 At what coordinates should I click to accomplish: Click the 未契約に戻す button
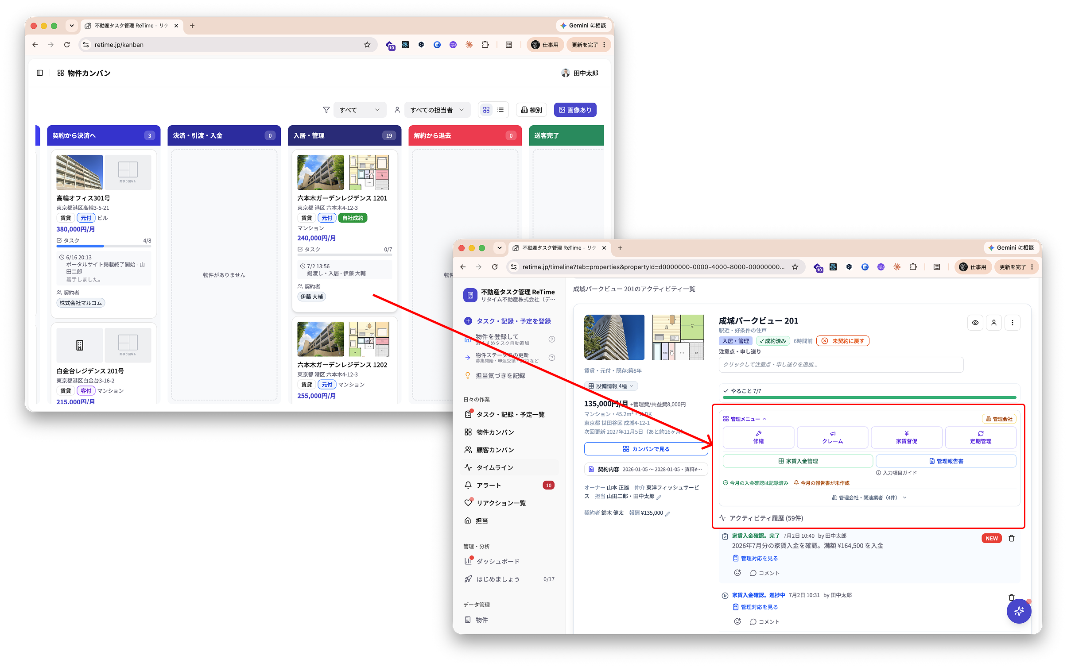[843, 341]
